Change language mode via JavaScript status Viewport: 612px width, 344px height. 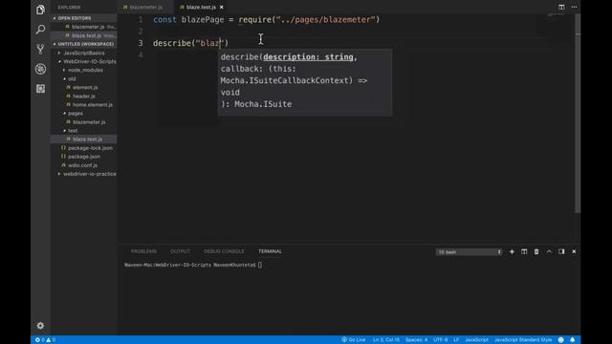(x=476, y=340)
